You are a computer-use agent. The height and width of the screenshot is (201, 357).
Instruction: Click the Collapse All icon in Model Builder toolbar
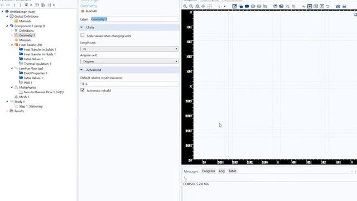tap(37, 5)
